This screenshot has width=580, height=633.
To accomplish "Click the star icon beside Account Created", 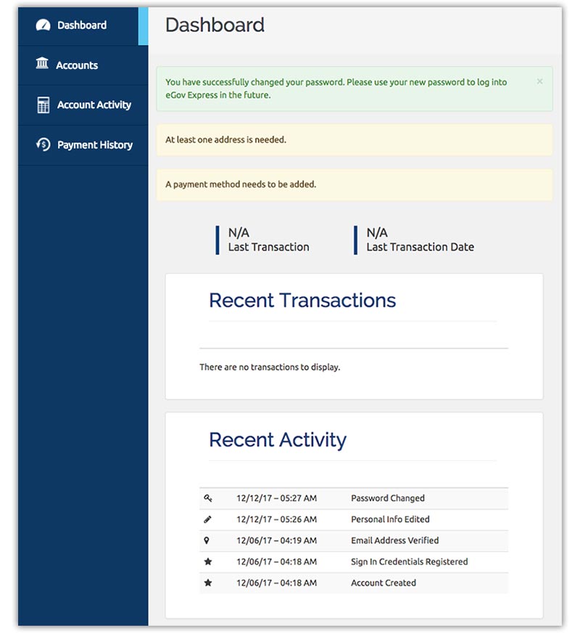I will coord(208,582).
